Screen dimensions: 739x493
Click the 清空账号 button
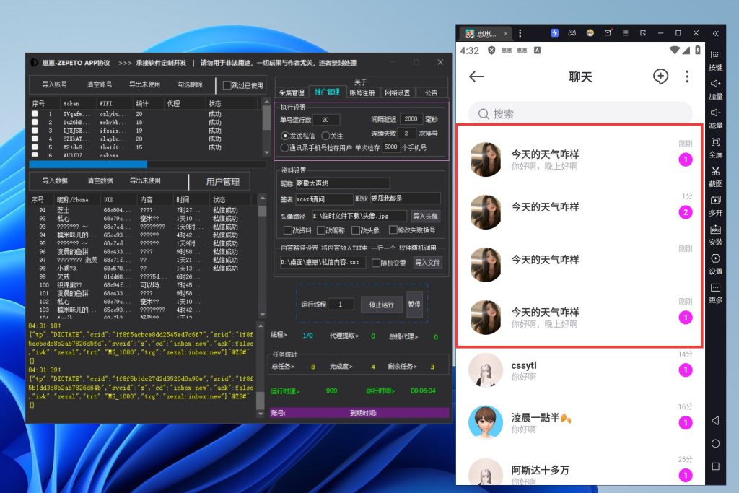100,84
